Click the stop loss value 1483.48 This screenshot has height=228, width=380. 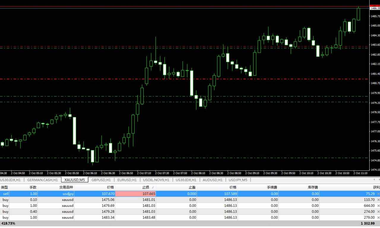tap(149, 218)
